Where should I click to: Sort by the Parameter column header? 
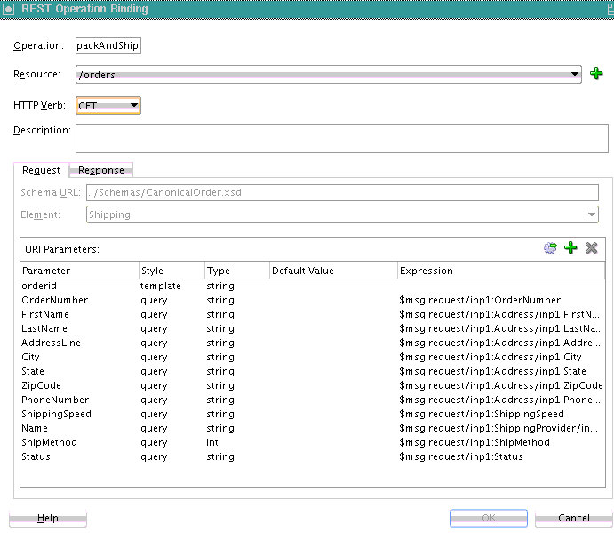80,271
